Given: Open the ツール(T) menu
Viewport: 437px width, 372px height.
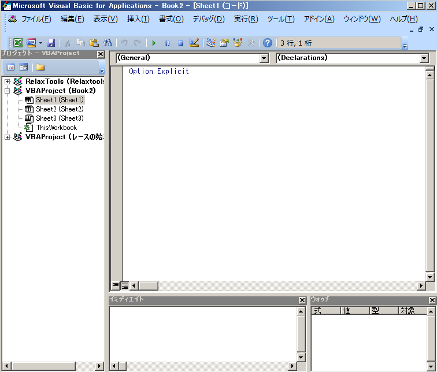Looking at the screenshot, I should (x=281, y=19).
